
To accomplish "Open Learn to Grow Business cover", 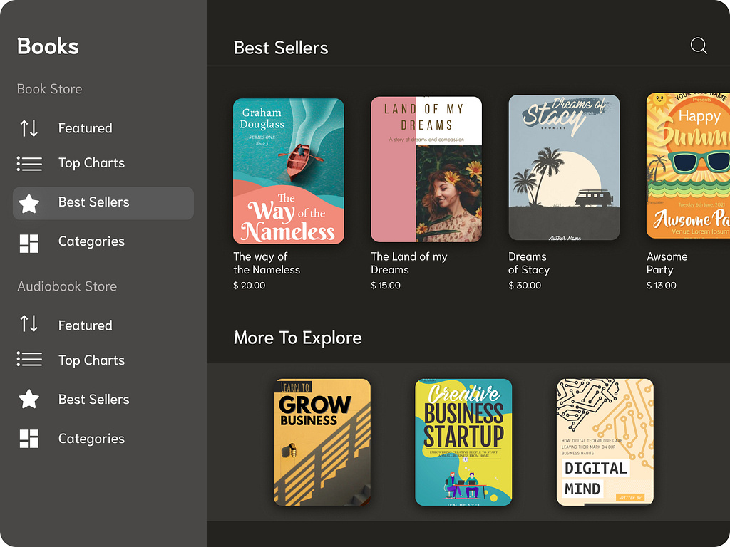I will [322, 442].
